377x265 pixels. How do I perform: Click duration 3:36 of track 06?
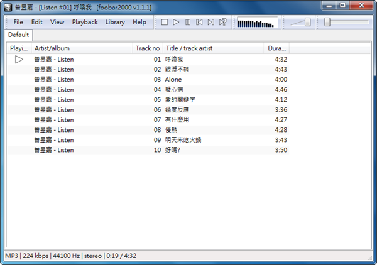(281, 110)
